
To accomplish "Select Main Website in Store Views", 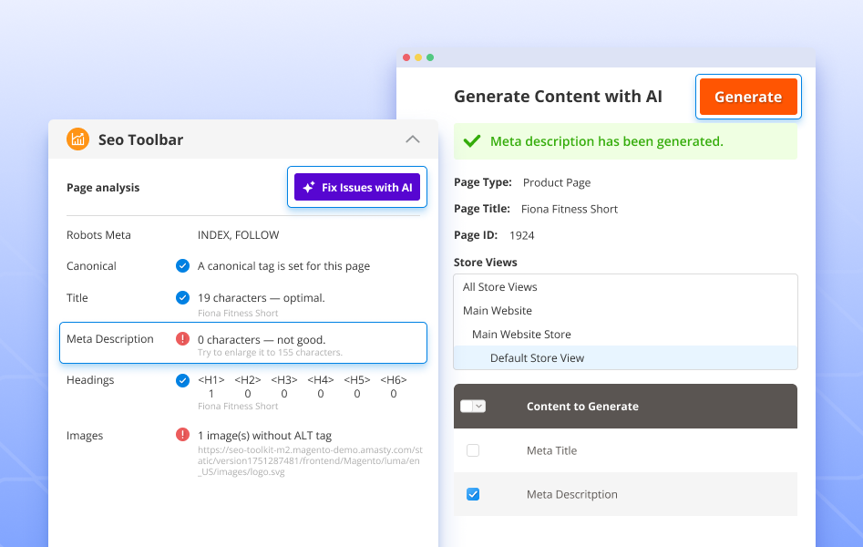I will [498, 310].
